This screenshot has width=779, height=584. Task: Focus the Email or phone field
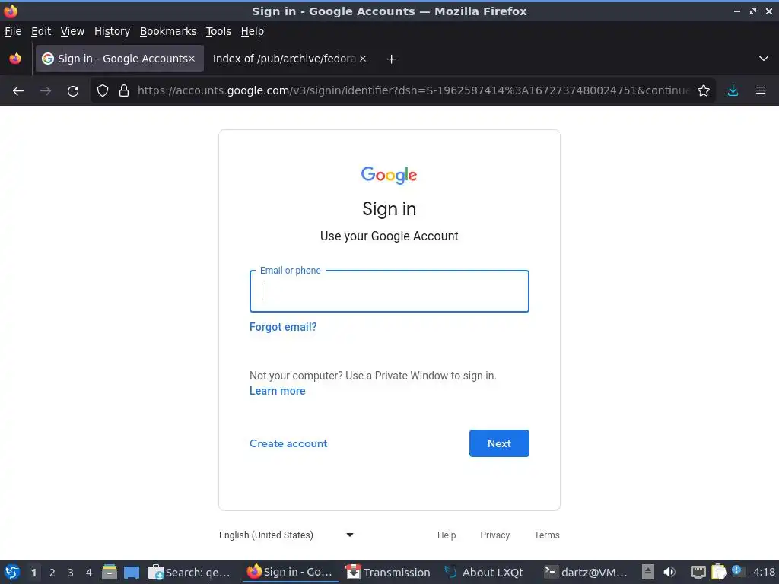pos(389,291)
